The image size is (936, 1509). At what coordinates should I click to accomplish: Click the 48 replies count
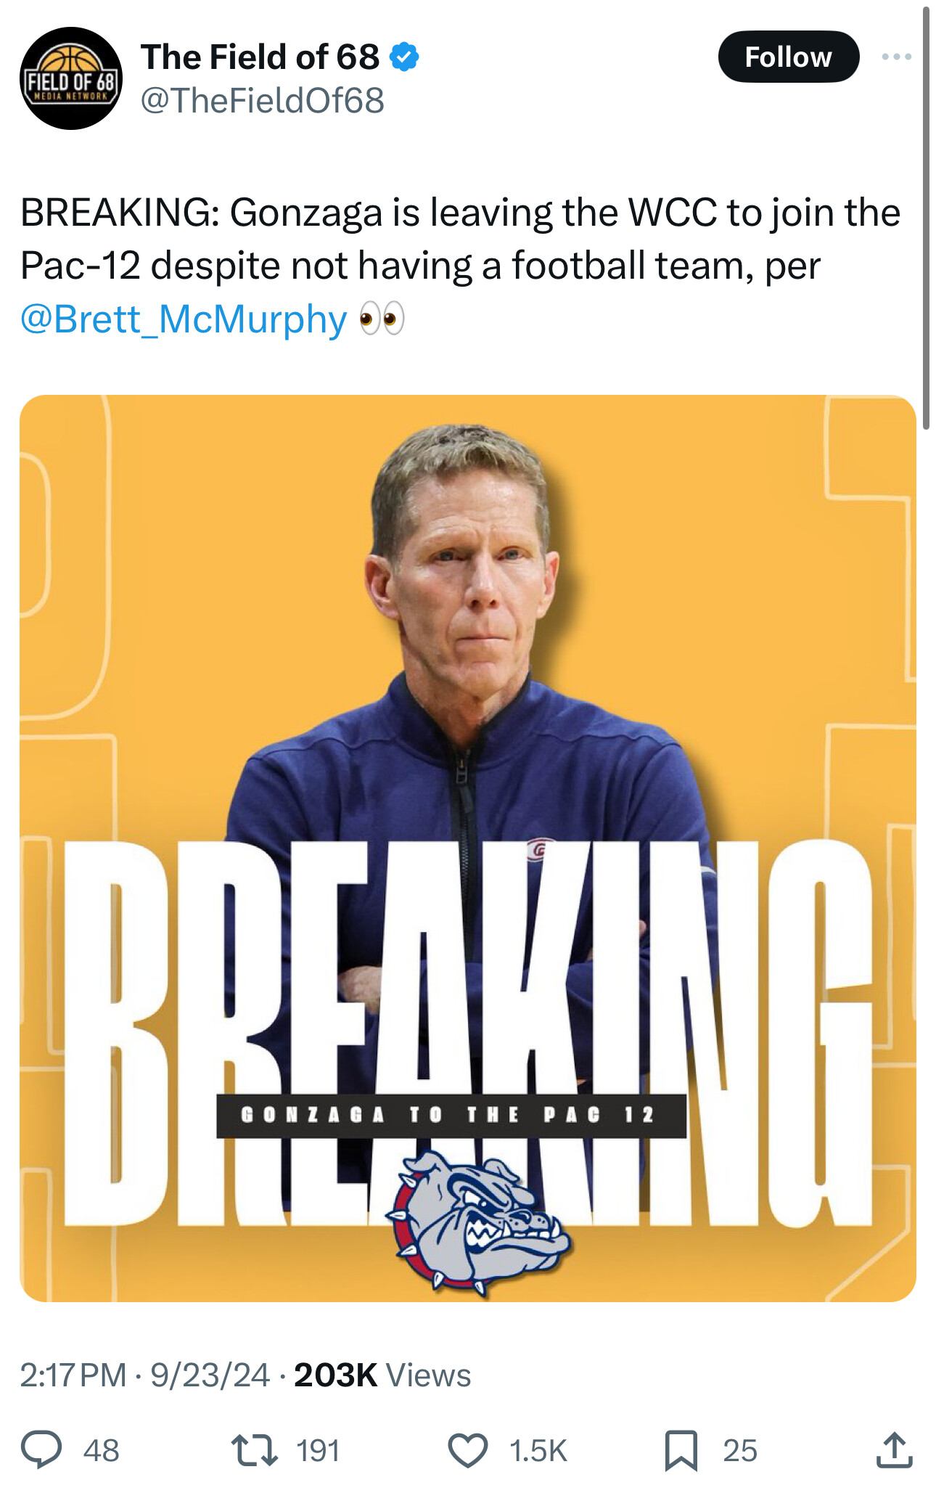(x=101, y=1450)
